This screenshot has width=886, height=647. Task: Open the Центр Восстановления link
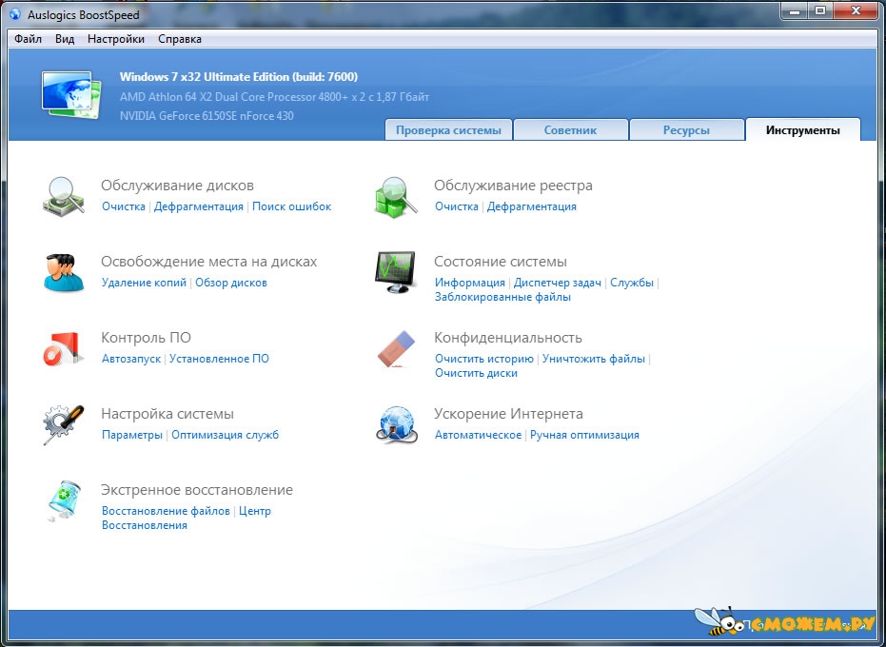[255, 511]
